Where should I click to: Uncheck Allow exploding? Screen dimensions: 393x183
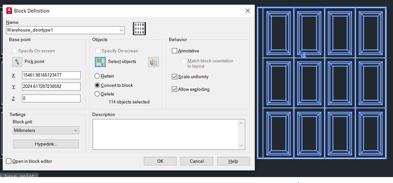174,90
